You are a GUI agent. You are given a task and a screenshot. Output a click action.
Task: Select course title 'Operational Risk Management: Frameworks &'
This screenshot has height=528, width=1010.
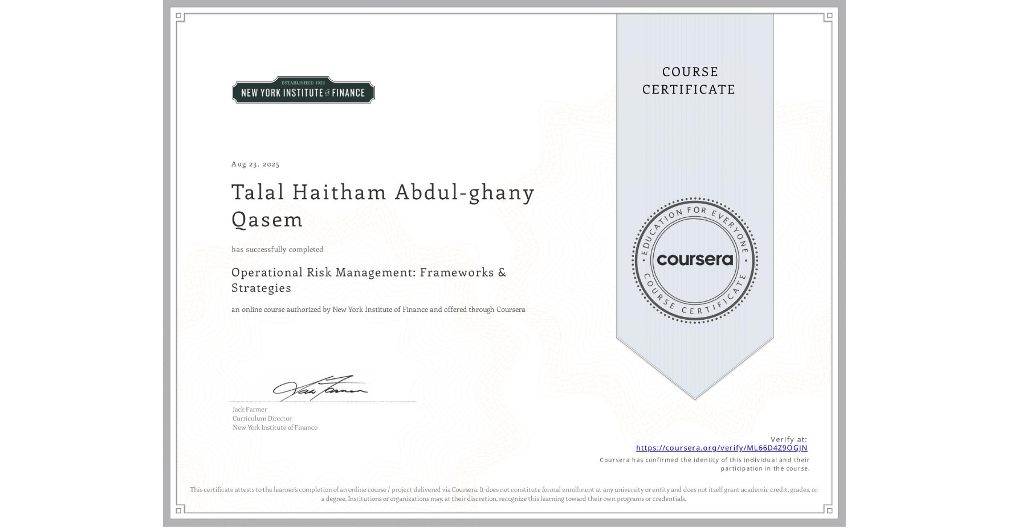[369, 272]
